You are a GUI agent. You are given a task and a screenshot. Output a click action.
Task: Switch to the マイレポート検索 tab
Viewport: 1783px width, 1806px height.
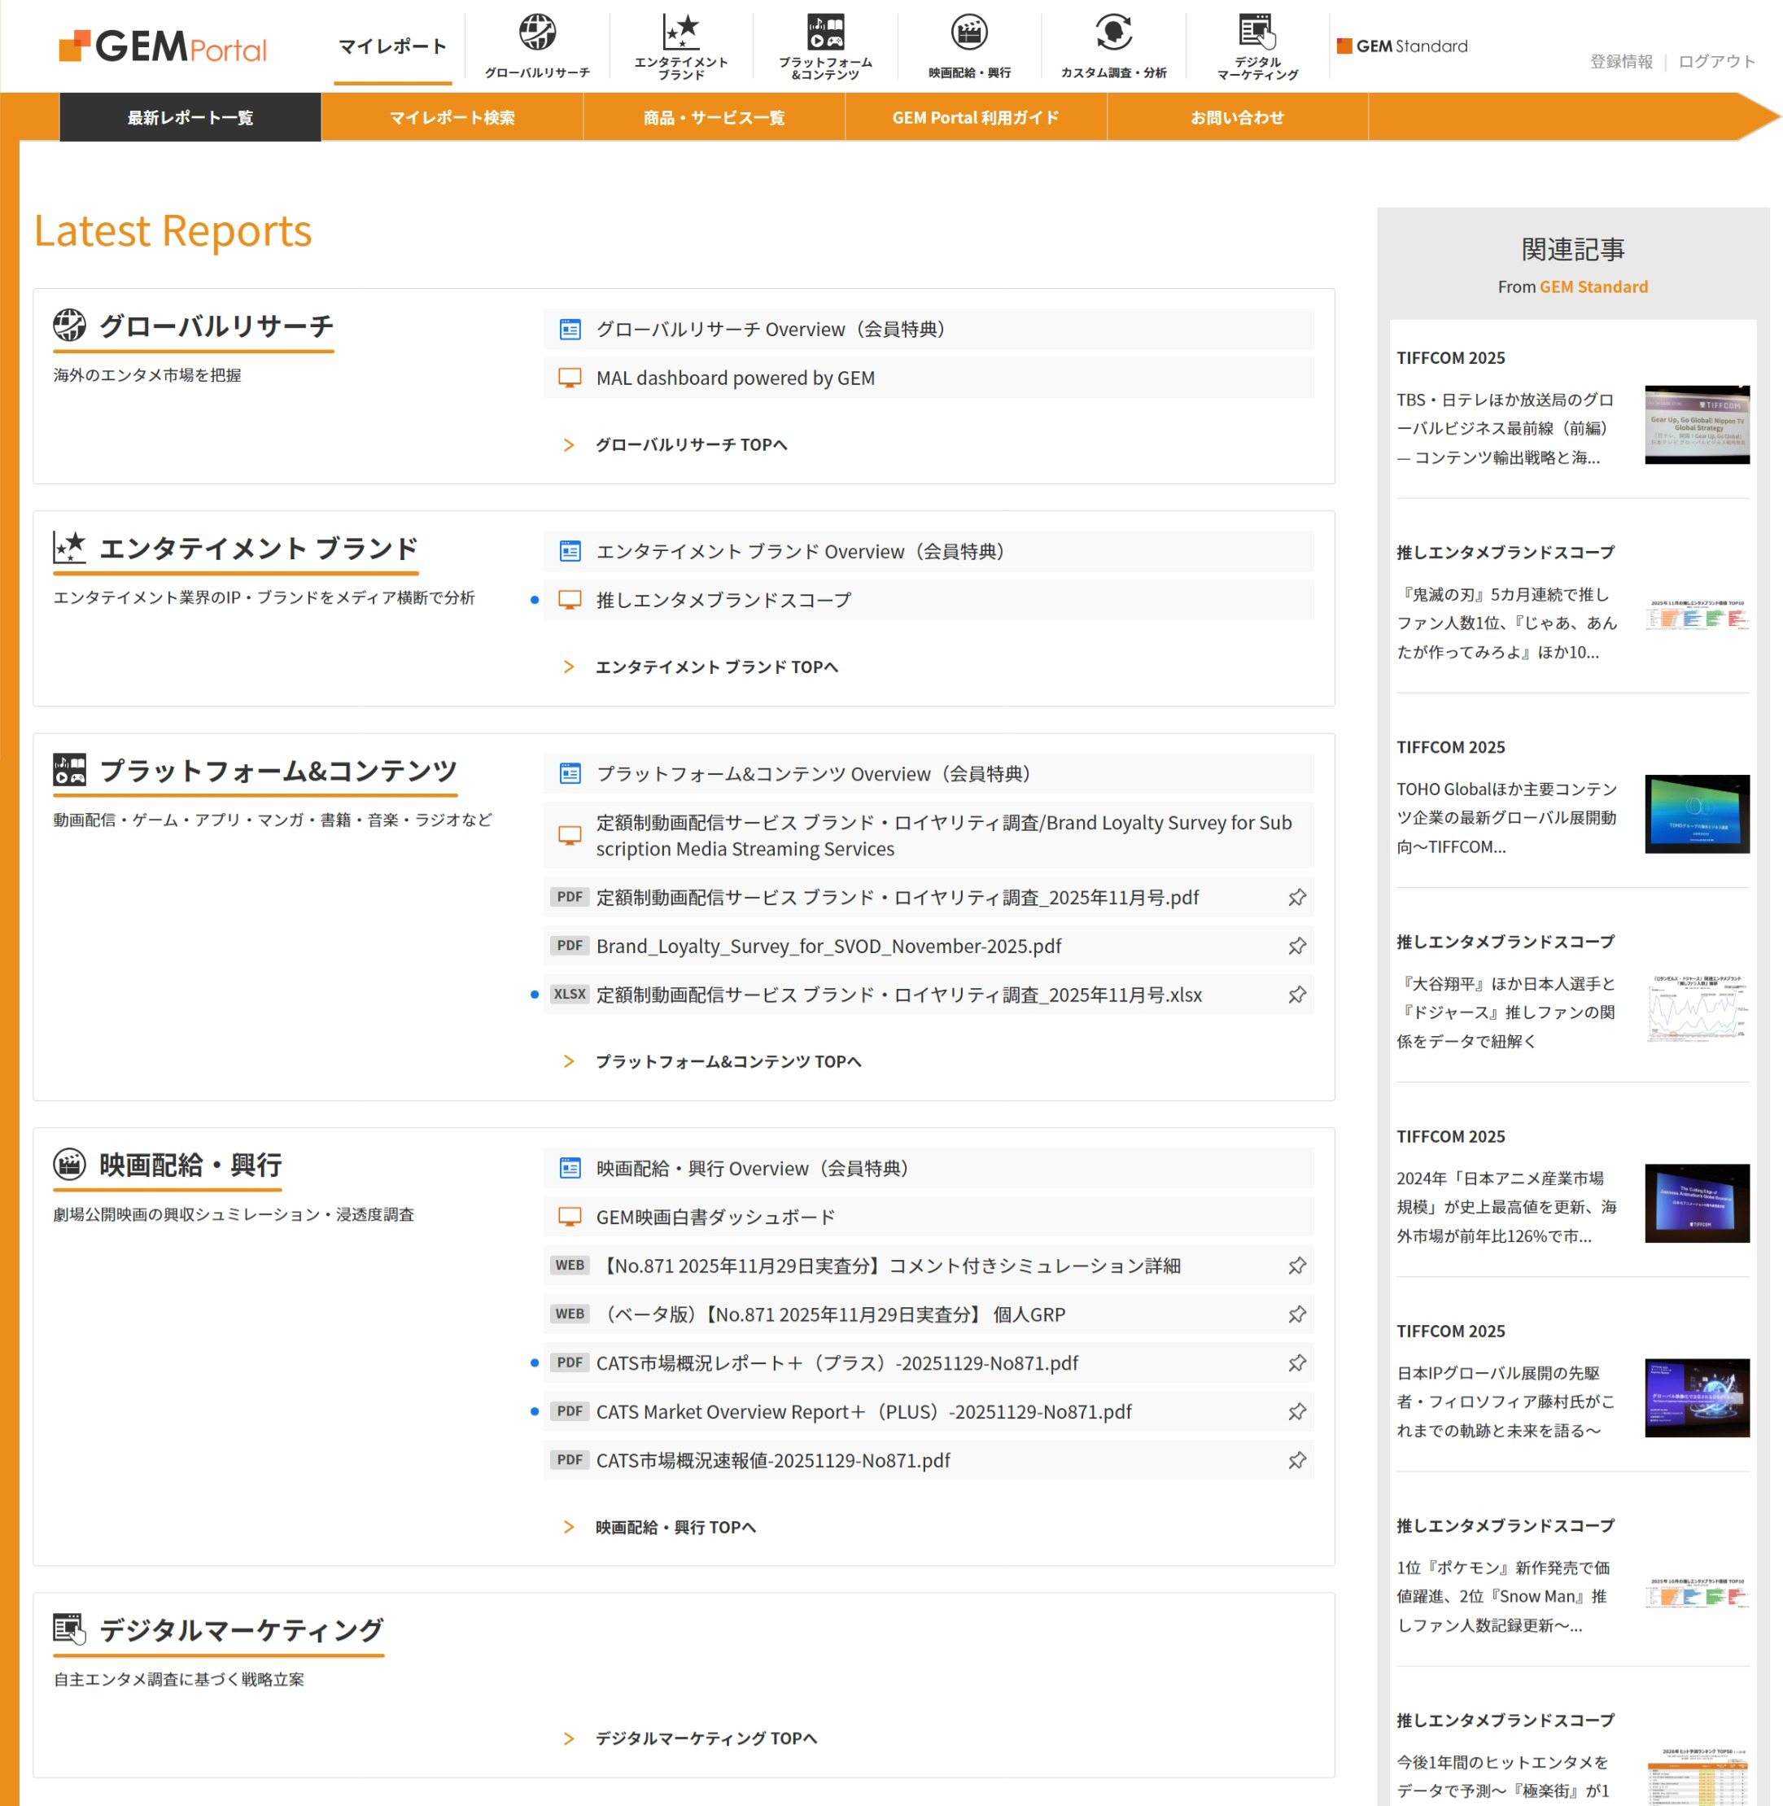(x=452, y=117)
